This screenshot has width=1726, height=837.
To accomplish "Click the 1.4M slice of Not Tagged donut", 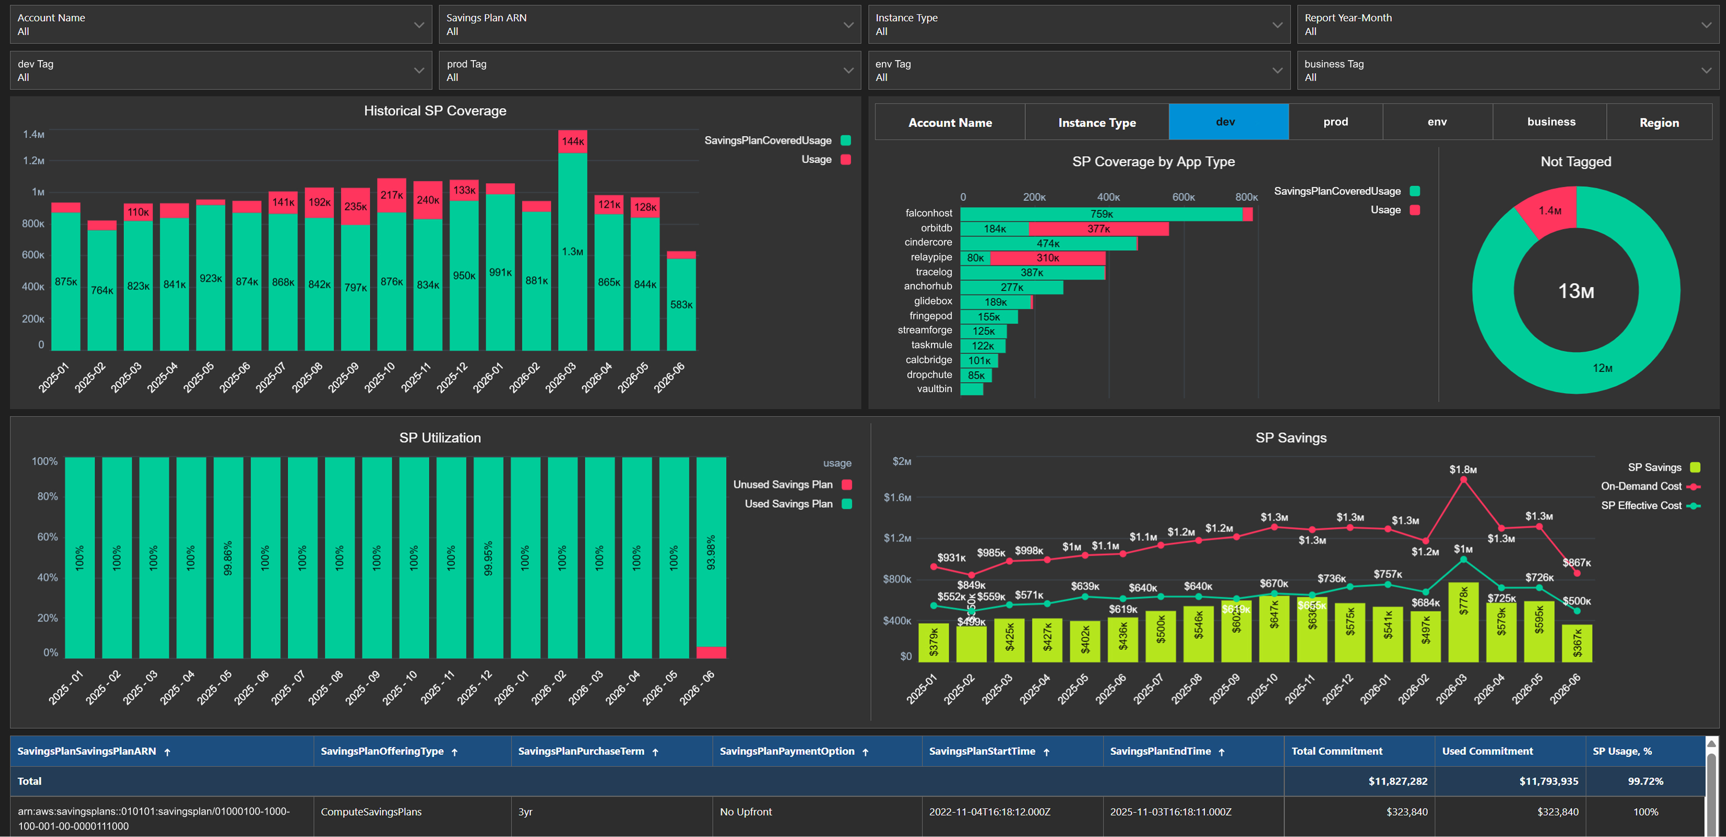I will [x=1549, y=210].
